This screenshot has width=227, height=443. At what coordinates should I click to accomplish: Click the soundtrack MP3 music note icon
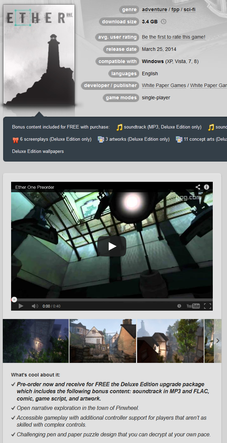[119, 127]
